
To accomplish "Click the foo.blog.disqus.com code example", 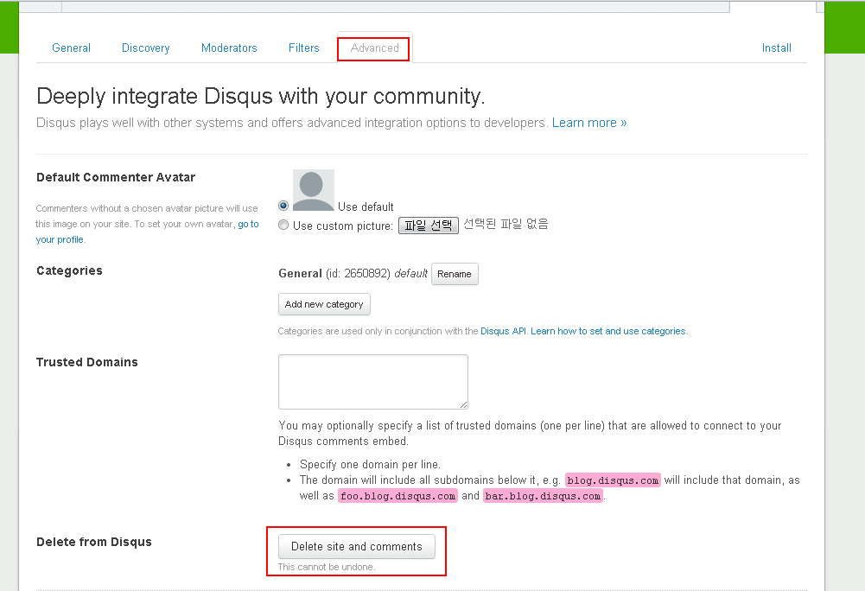I will (x=398, y=496).
